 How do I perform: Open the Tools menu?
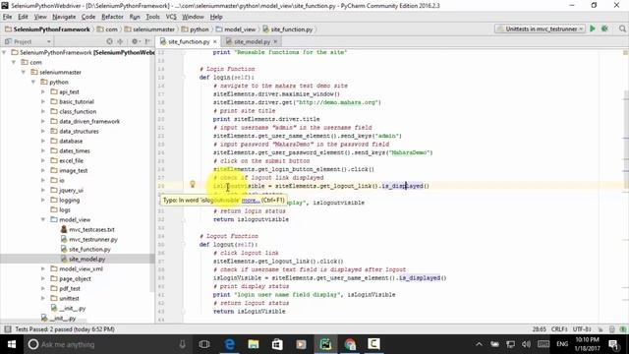point(152,17)
